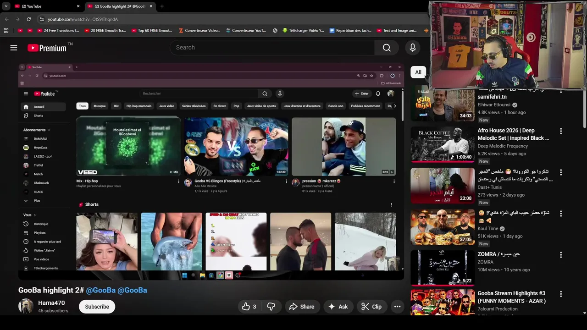The height and width of the screenshot is (330, 587).
Task: Open bookmark Repartition des tach...
Action: tap(350, 31)
